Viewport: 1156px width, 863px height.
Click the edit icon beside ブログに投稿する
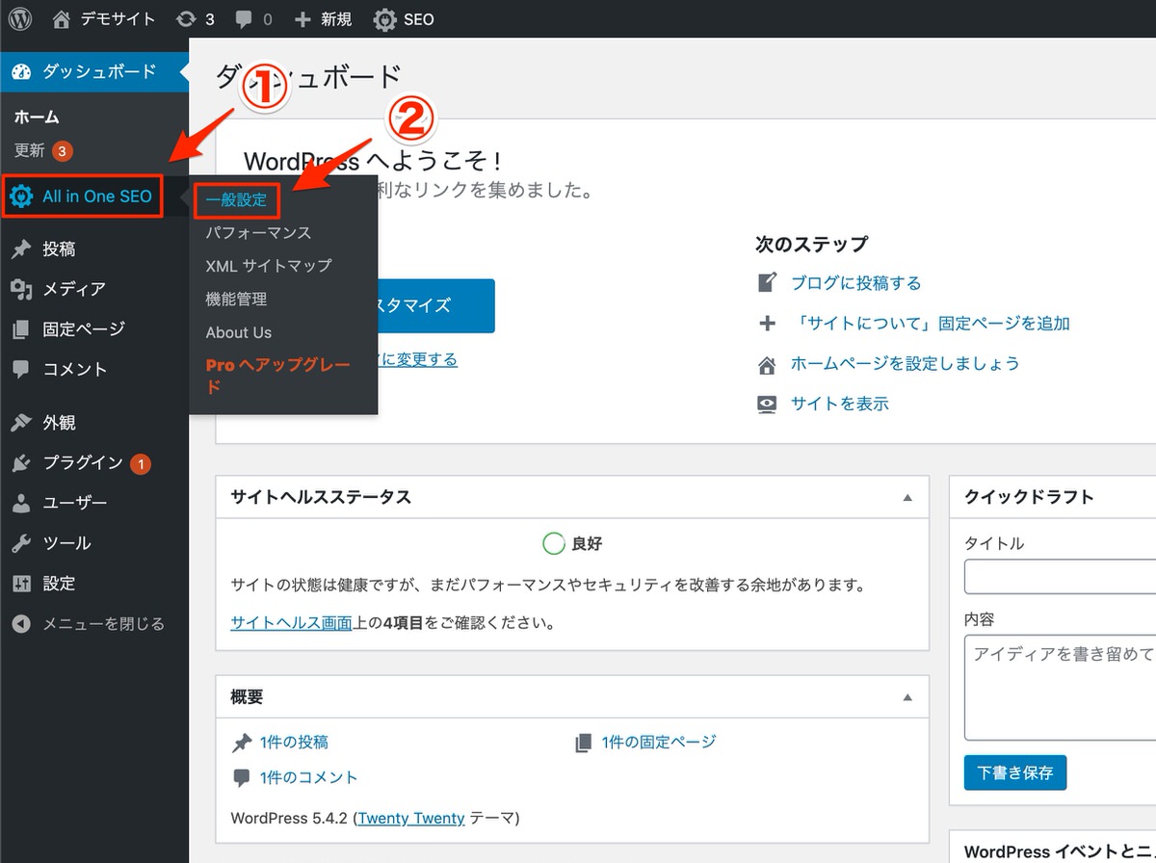pyautogui.click(x=767, y=283)
